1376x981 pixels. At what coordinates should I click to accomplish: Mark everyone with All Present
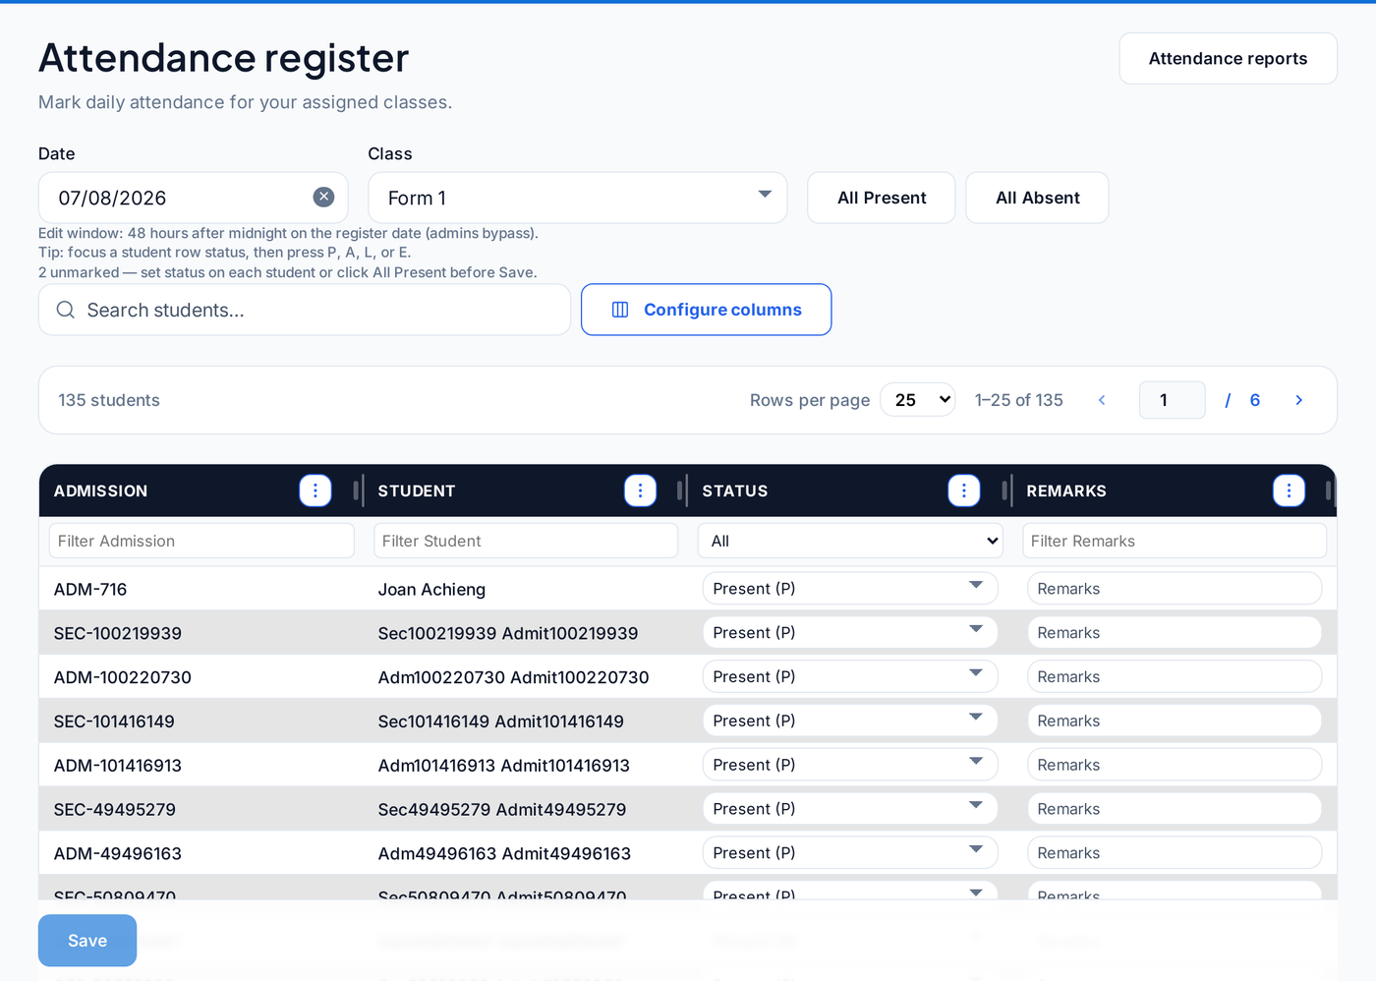pyautogui.click(x=882, y=198)
